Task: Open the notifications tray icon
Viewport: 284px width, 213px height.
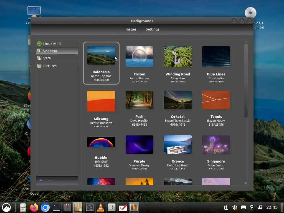Action: point(226,207)
